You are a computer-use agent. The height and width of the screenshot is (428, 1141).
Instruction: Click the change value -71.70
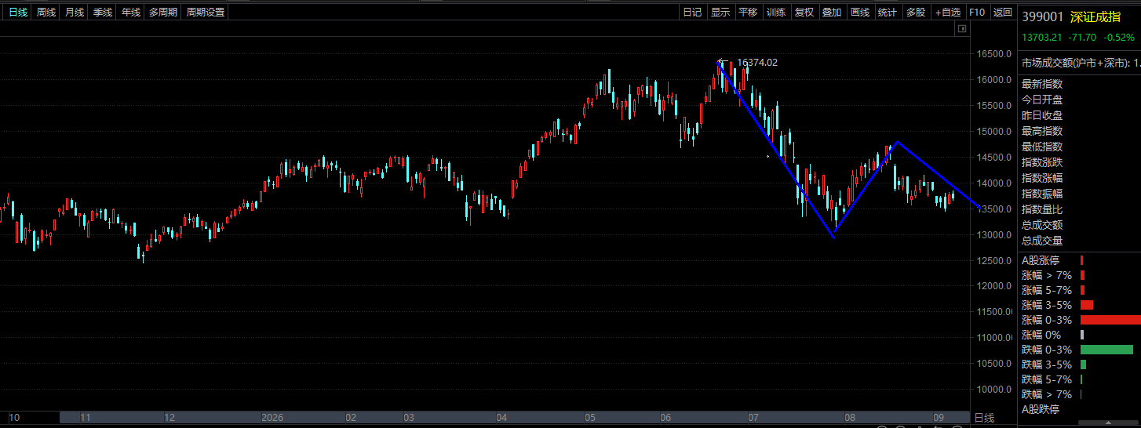click(x=1082, y=37)
